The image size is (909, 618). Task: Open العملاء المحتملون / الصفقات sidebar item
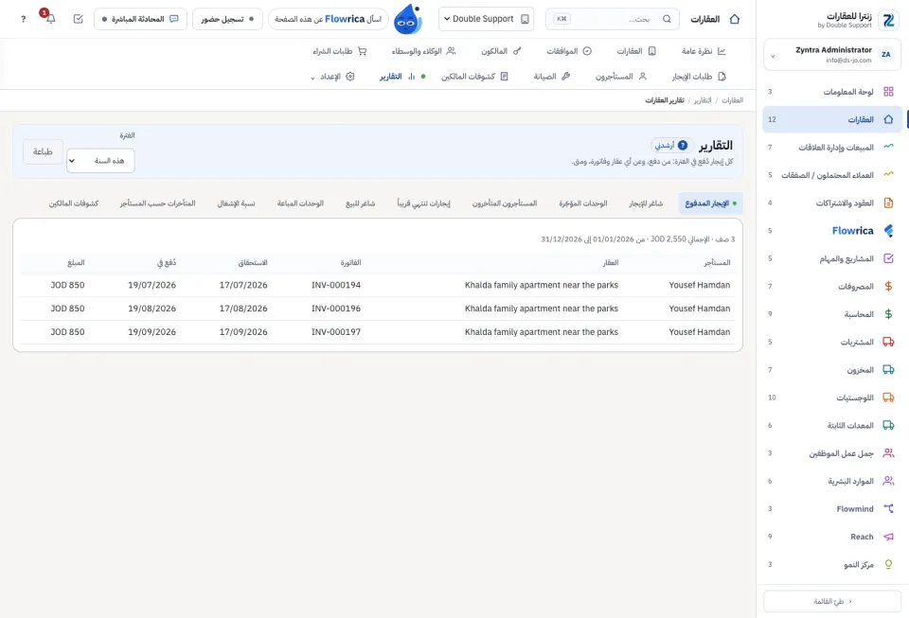(832, 175)
